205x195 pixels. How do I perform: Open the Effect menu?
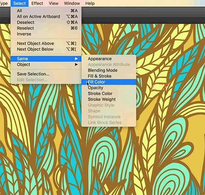click(x=37, y=4)
